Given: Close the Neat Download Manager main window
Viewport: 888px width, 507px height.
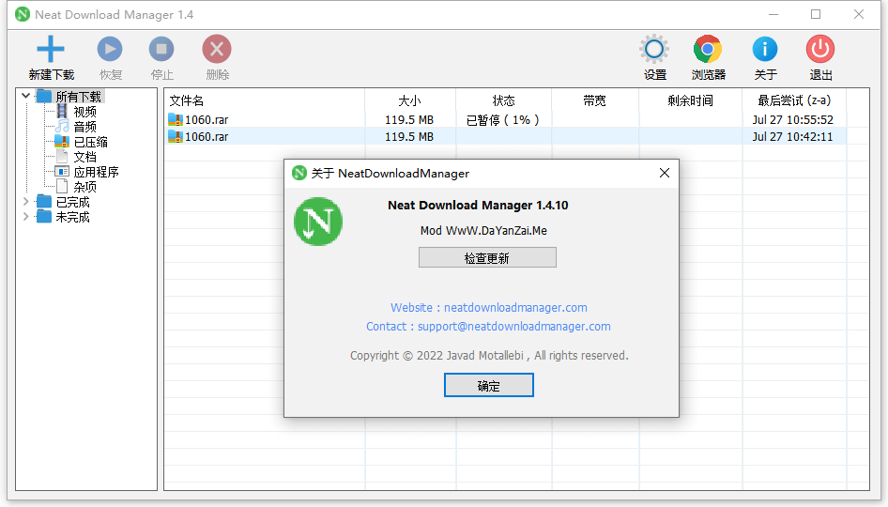Looking at the screenshot, I should click(x=859, y=15).
